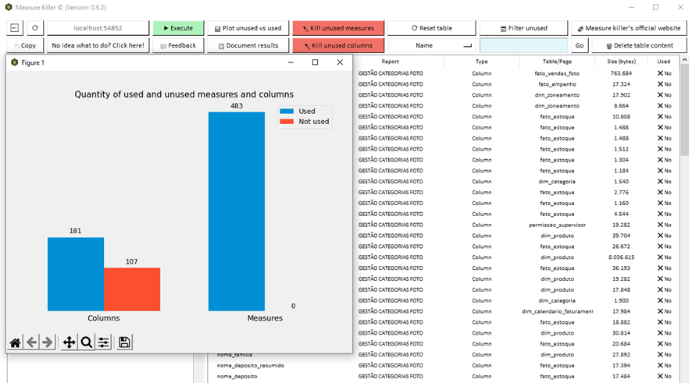Click the blue Measures bar labeled 483
Image resolution: width=692 pixels, height=383 pixels.
point(237,211)
